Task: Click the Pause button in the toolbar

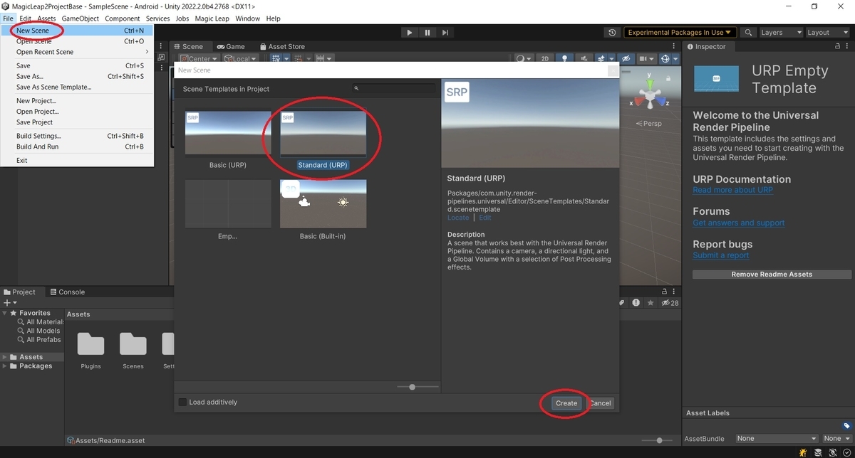Action: click(x=427, y=32)
